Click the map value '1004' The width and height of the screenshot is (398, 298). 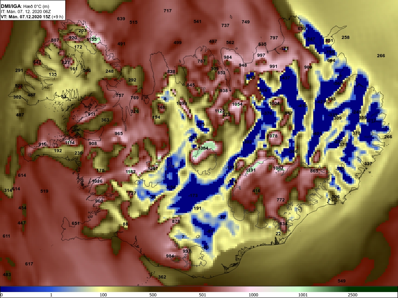[274, 103]
